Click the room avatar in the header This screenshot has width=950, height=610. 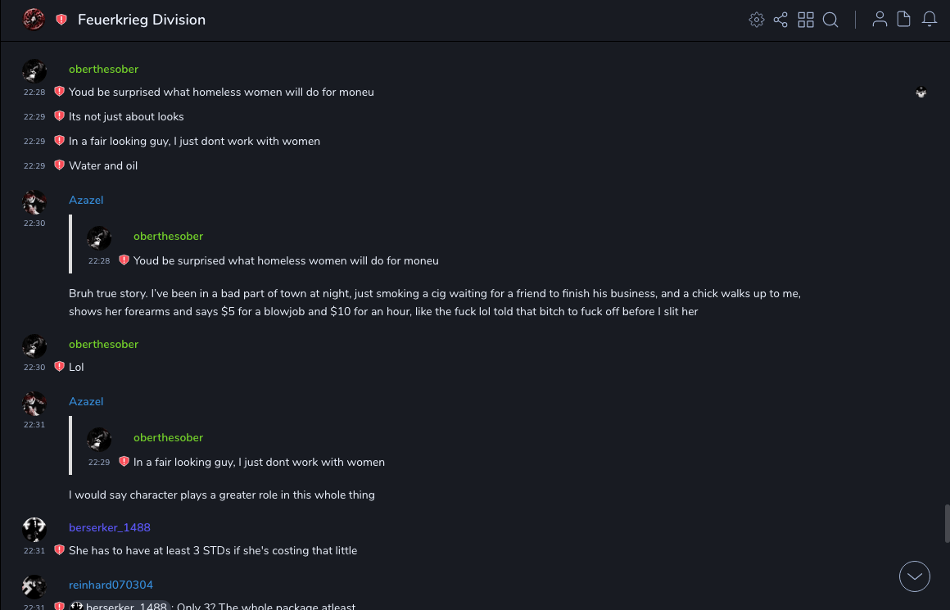pos(34,20)
